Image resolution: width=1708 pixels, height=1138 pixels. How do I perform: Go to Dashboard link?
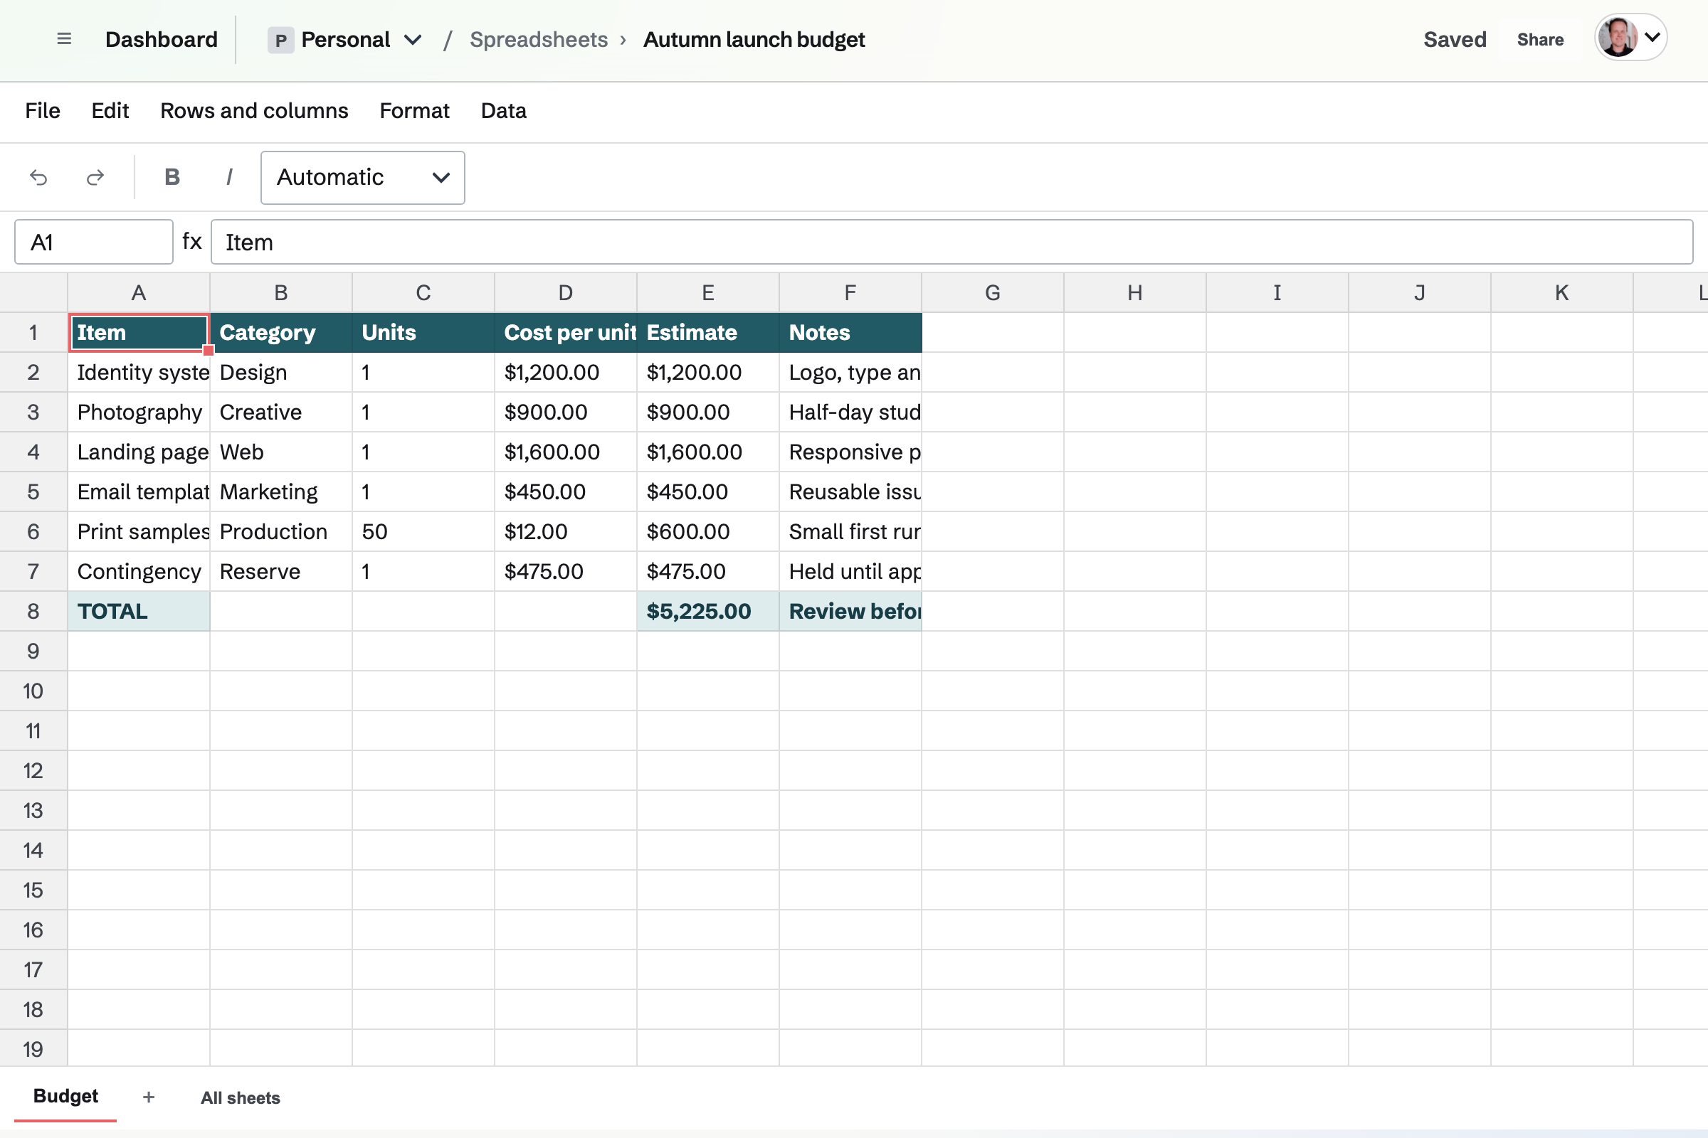click(162, 39)
